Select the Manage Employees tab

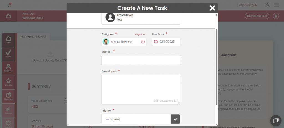[x=34, y=36]
